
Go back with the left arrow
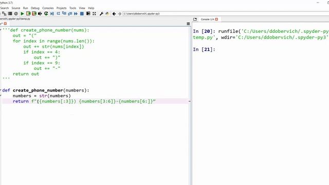click(x=114, y=14)
